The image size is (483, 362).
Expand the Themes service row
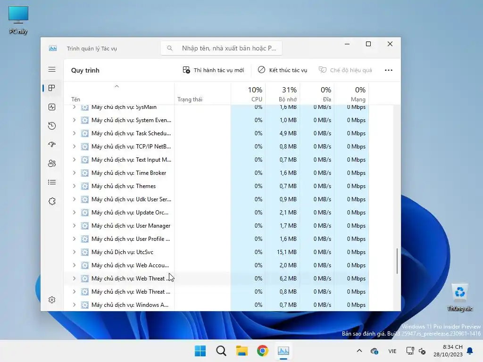point(74,186)
